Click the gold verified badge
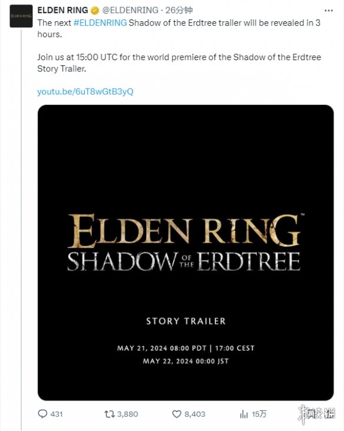The image size is (344, 431). [95, 11]
